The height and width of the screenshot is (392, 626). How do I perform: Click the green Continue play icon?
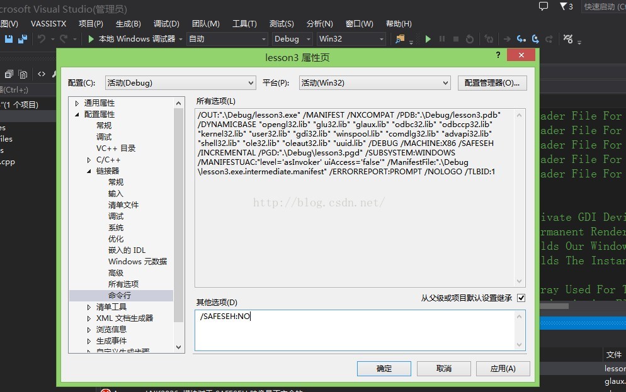pyautogui.click(x=428, y=38)
